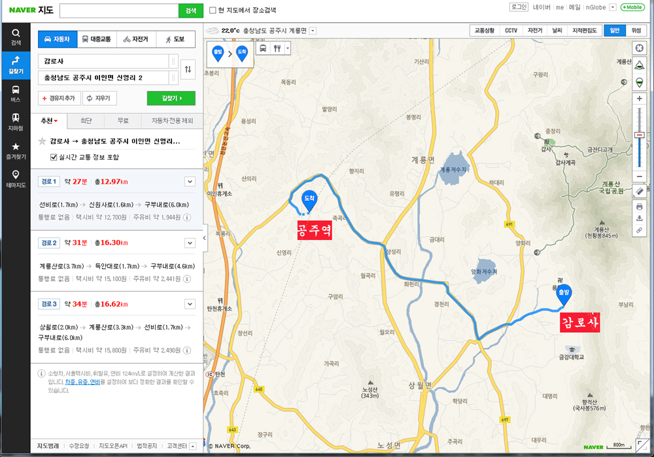
Task: Toggle bus station overlay icon on map
Action: pyautogui.click(x=263, y=48)
